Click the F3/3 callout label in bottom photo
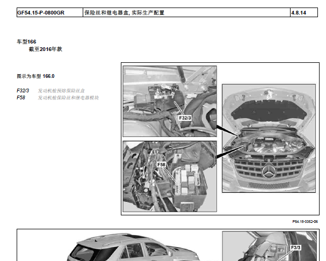 pyautogui.click(x=295, y=248)
